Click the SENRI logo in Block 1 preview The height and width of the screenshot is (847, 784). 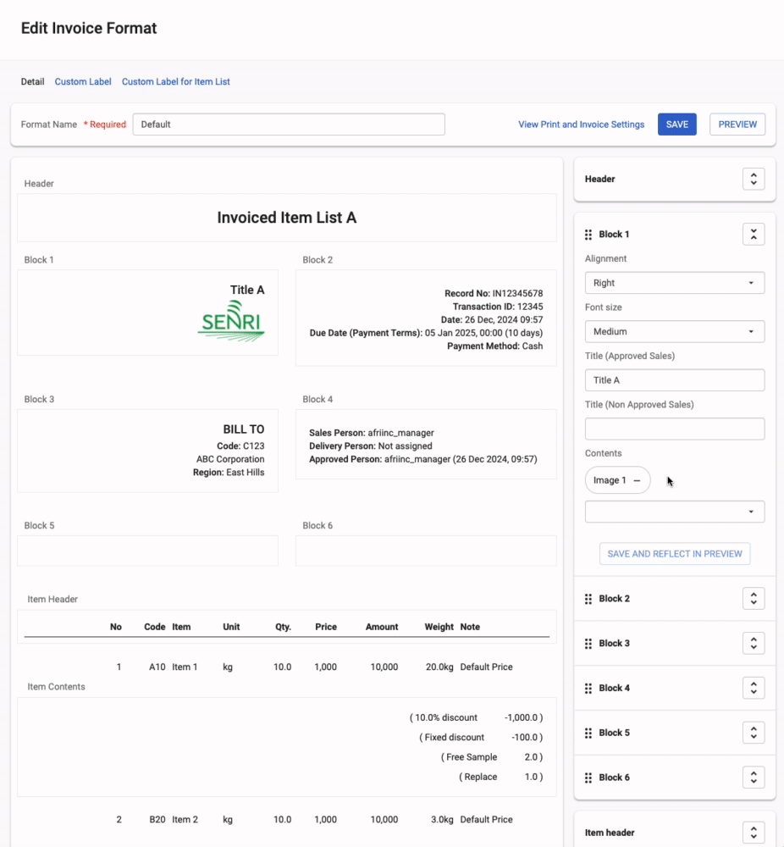(231, 321)
